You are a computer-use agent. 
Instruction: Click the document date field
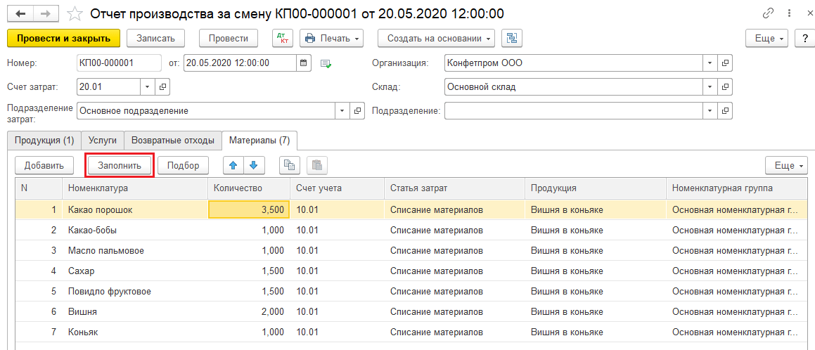pos(240,63)
